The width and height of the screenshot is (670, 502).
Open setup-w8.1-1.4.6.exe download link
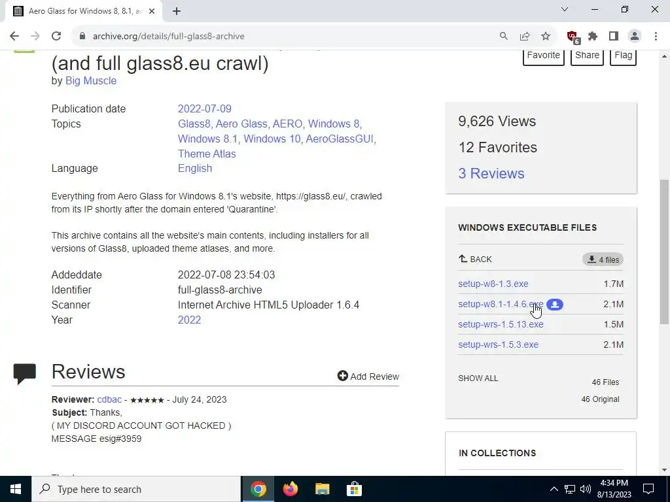501,305
